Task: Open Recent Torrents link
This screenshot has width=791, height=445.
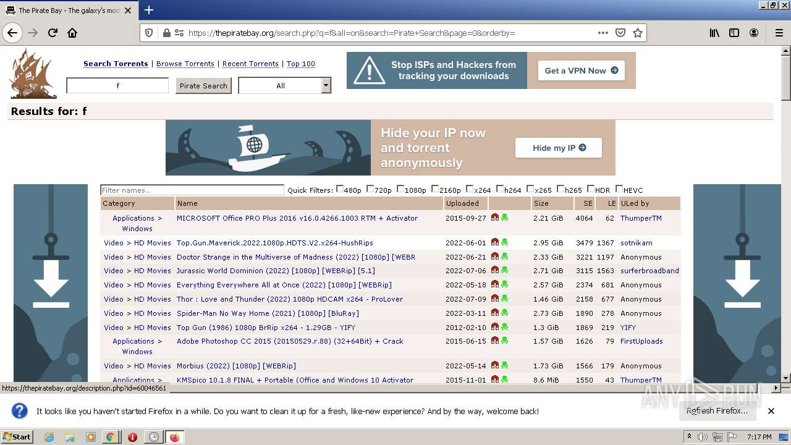Action: [250, 64]
